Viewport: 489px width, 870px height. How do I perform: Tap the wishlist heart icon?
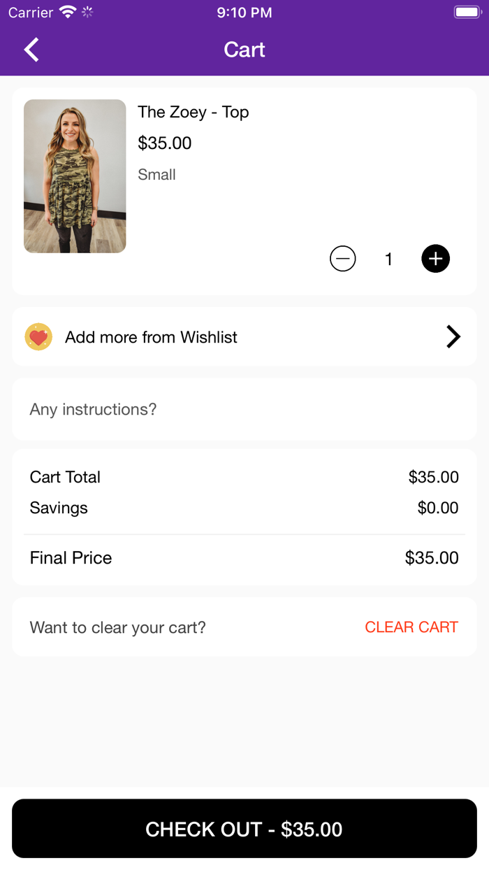coord(38,337)
